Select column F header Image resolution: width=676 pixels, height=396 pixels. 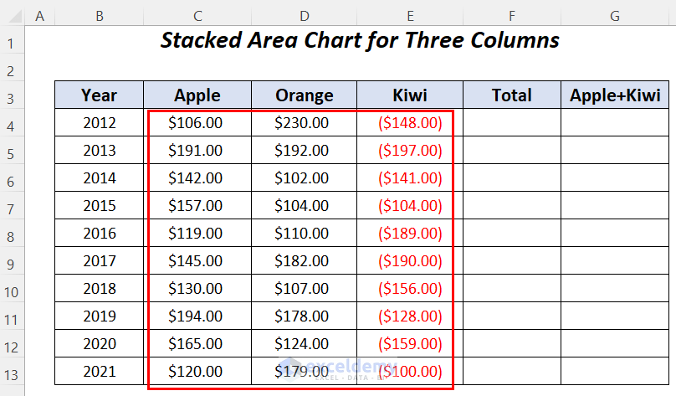[x=511, y=16]
